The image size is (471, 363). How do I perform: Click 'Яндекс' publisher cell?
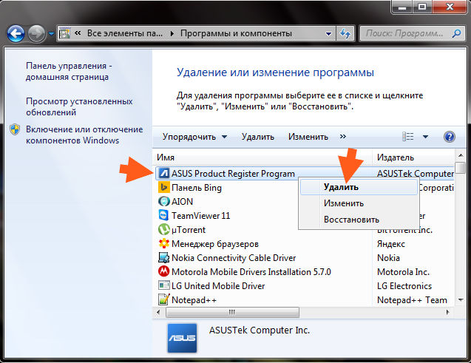(391, 244)
